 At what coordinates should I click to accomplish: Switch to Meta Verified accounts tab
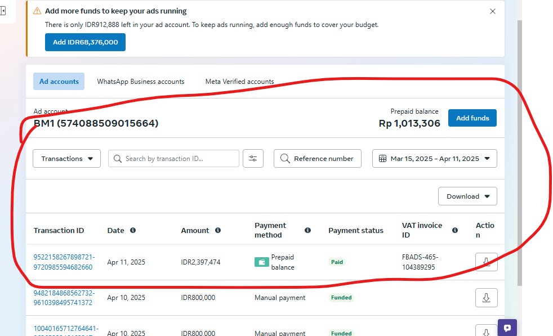239,82
